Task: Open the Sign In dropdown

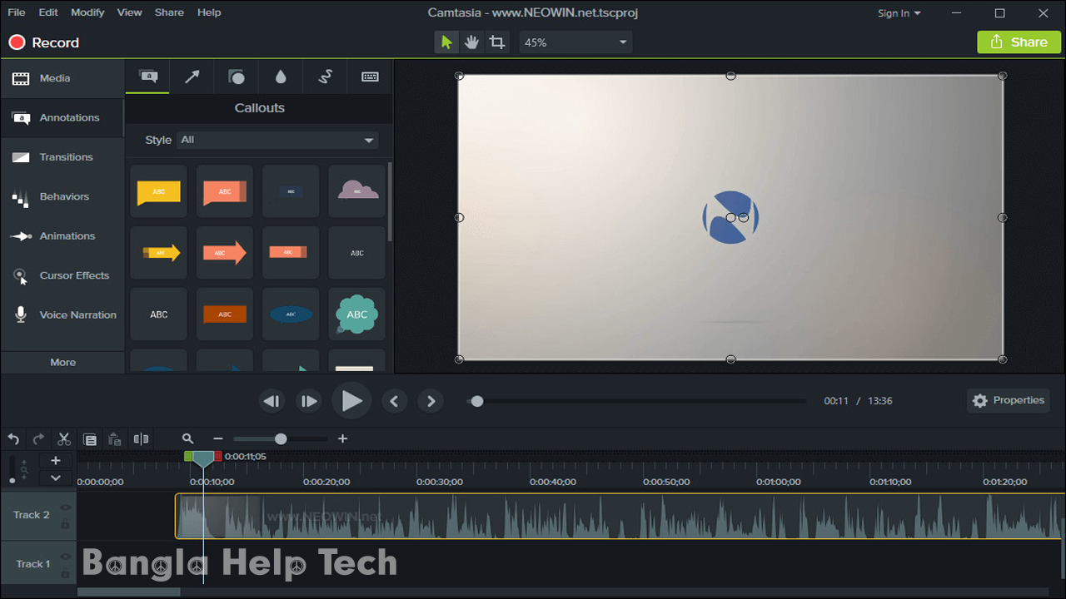Action: (x=899, y=13)
